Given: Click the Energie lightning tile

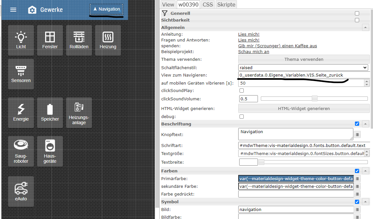Looking at the screenshot, I should tap(21, 110).
